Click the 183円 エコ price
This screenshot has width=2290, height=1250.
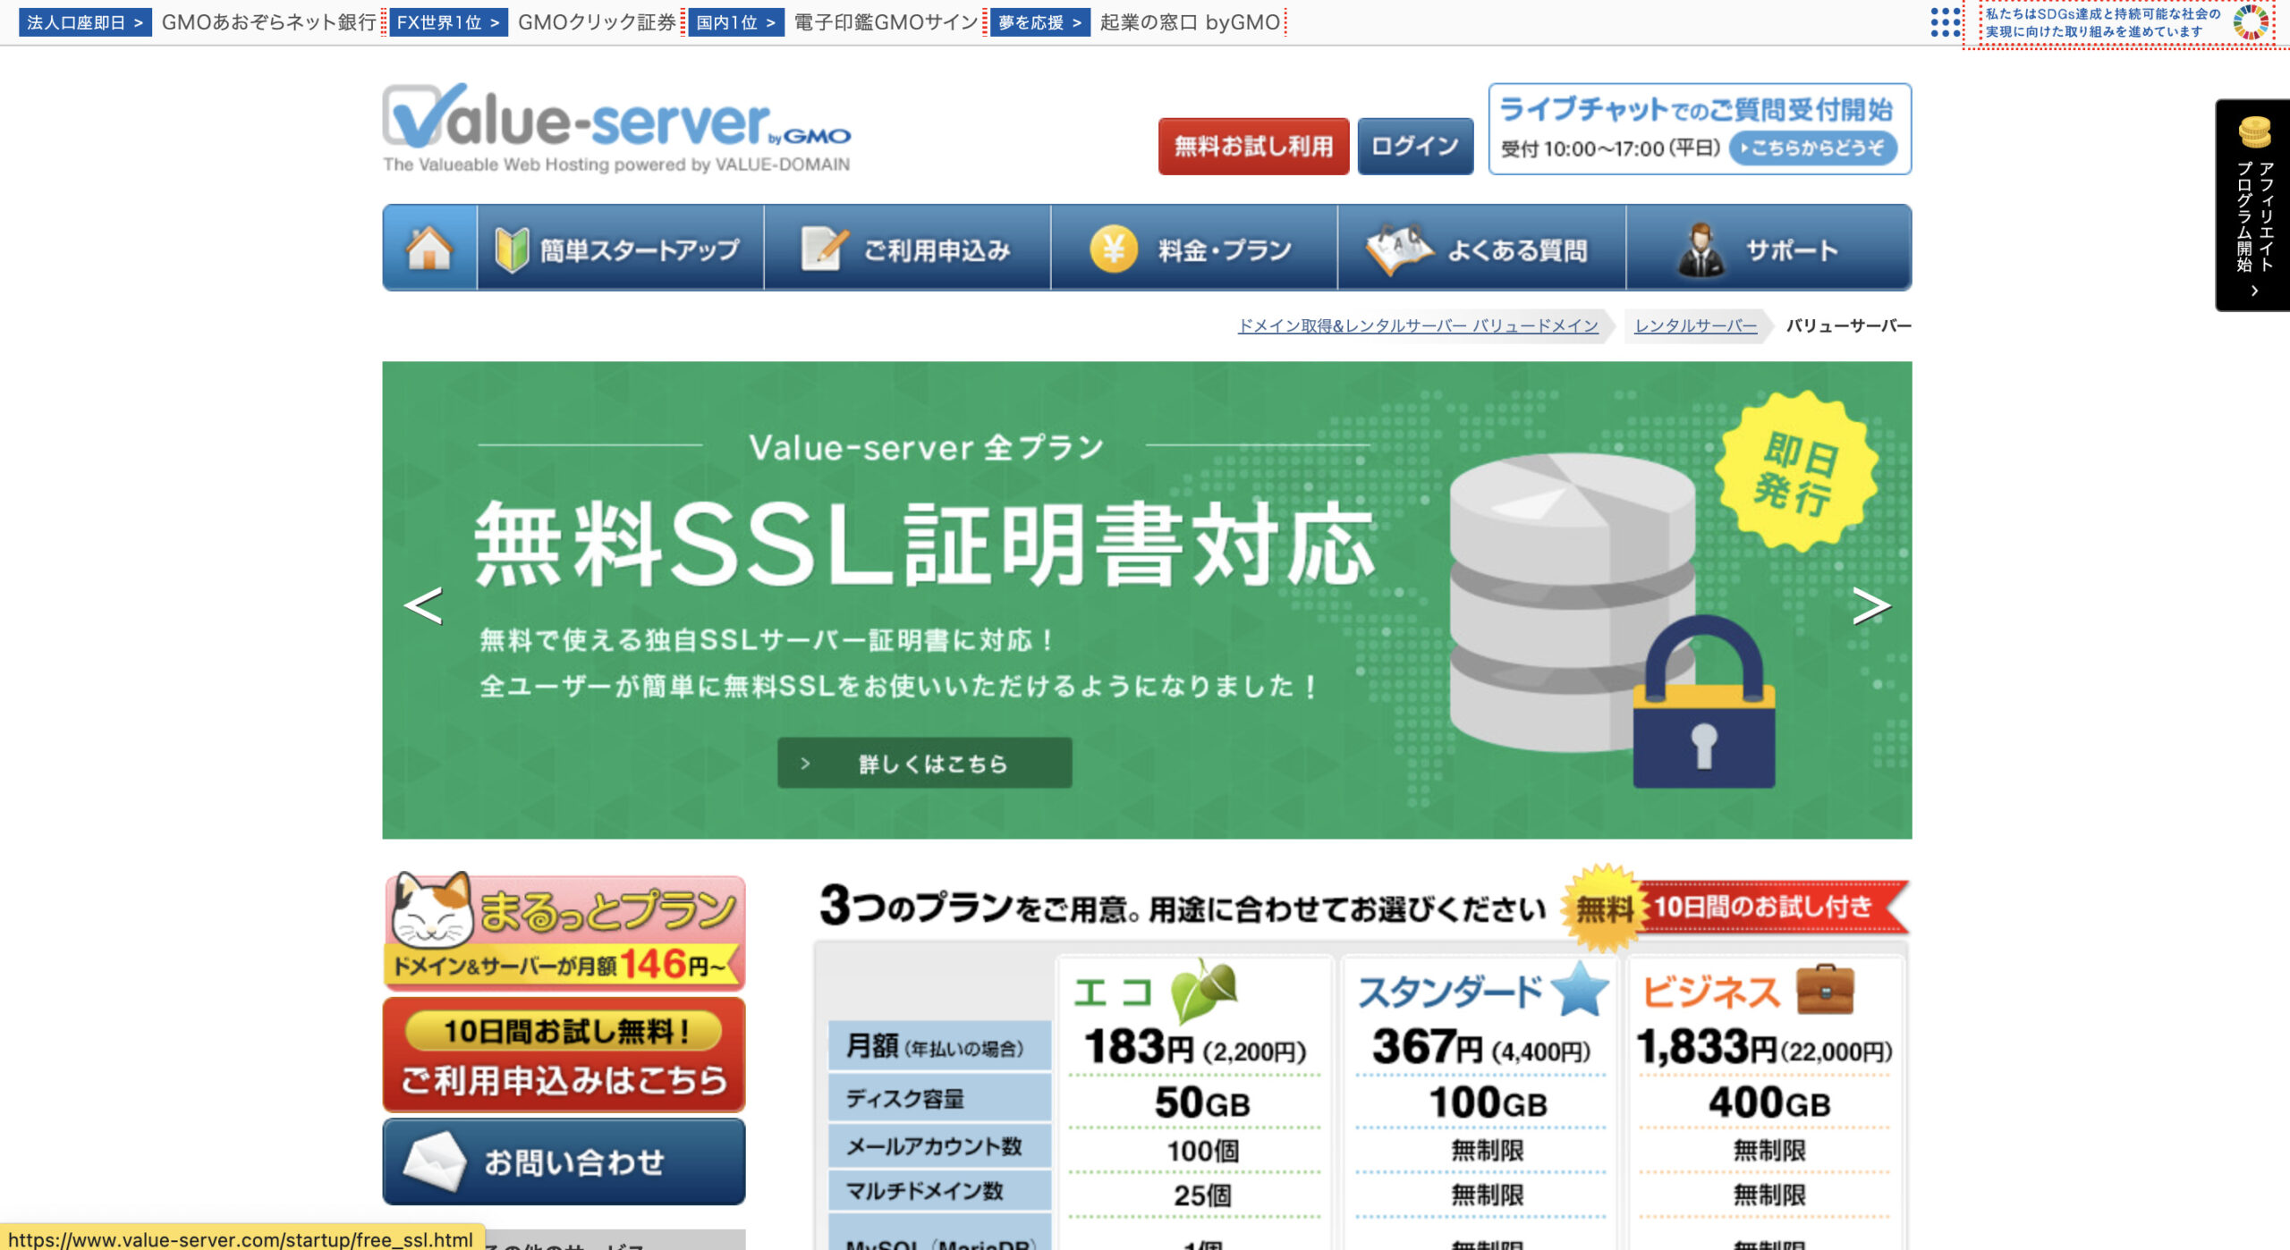click(x=1138, y=1046)
